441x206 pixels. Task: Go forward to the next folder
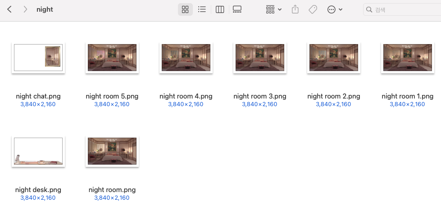pos(25,9)
